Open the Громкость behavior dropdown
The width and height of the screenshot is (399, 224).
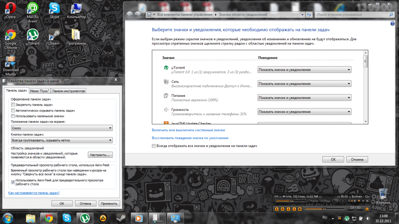(304, 112)
